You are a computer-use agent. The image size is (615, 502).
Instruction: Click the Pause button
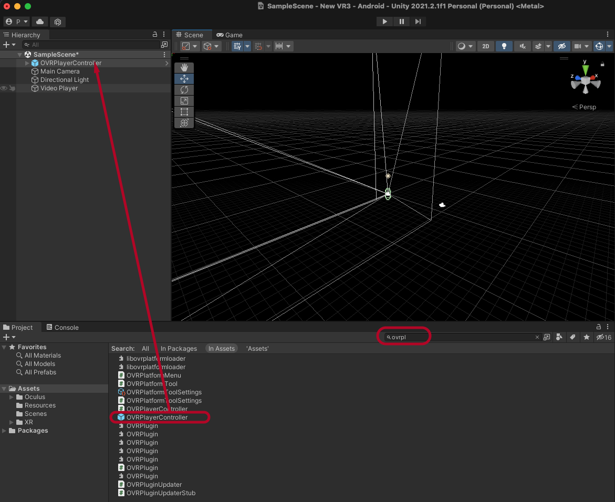[x=401, y=22]
